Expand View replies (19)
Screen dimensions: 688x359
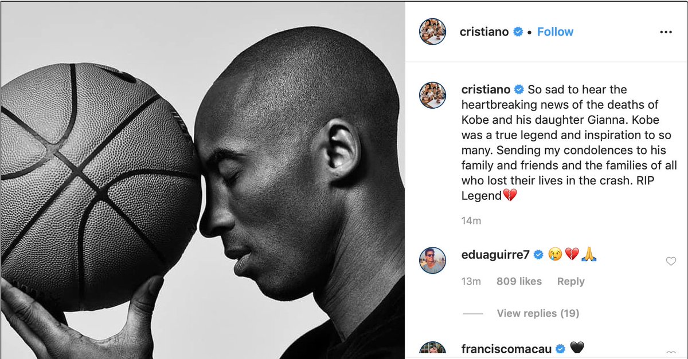(538, 313)
